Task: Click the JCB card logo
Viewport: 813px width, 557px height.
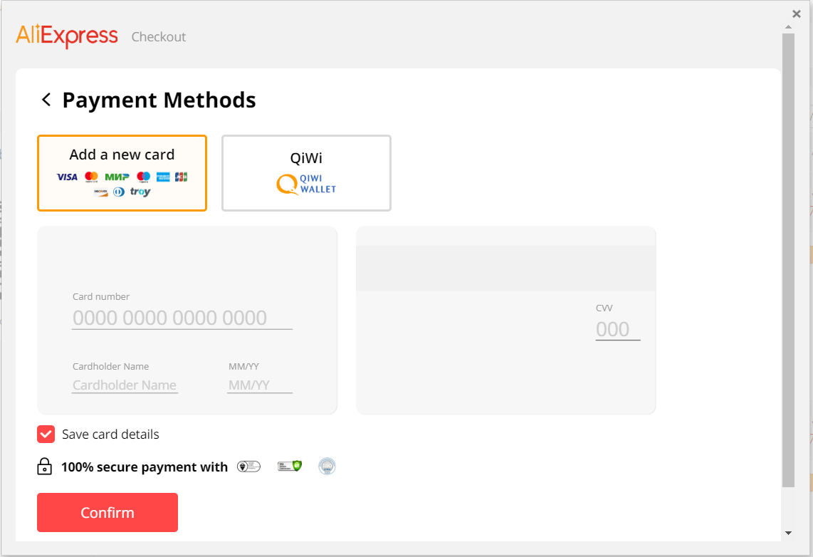Action: (181, 177)
